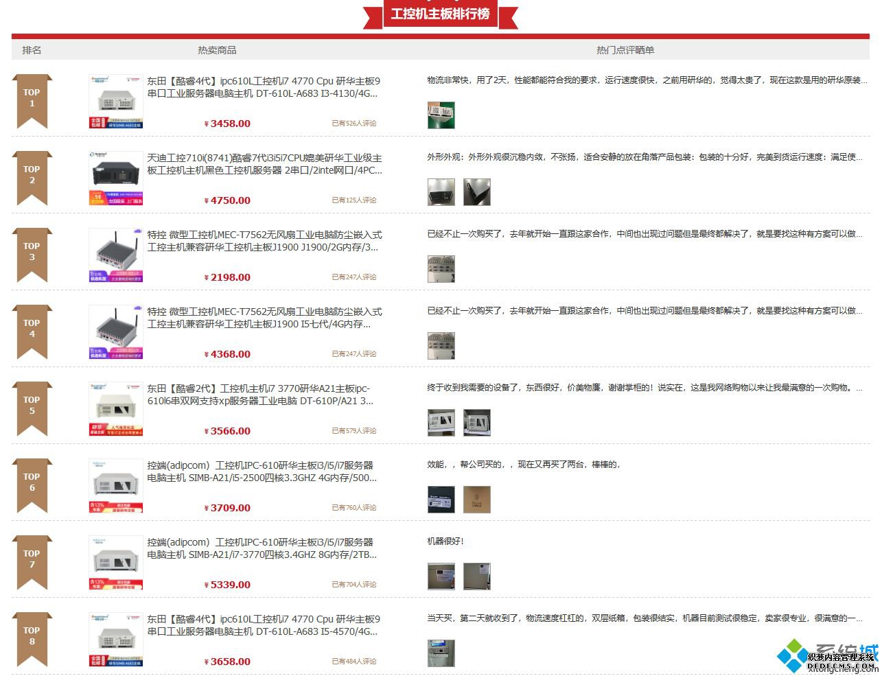Open the TOP 1 product image
This screenshot has width=882, height=676.
pos(116,102)
